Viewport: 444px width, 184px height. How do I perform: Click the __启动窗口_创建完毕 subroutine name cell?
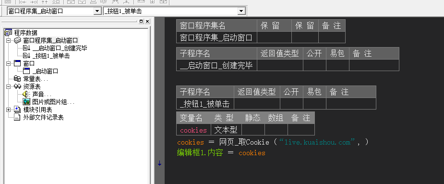click(x=216, y=65)
